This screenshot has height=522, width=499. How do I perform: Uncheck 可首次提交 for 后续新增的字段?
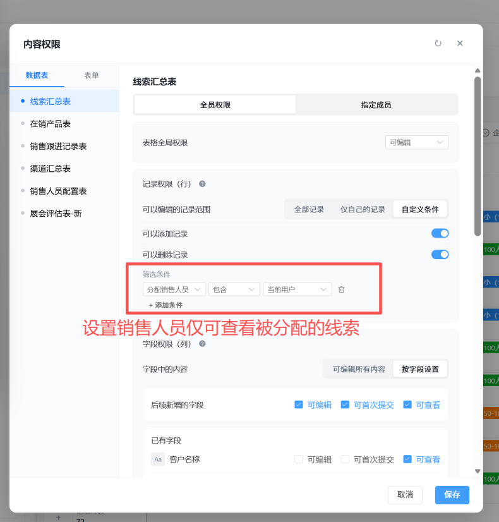point(345,404)
